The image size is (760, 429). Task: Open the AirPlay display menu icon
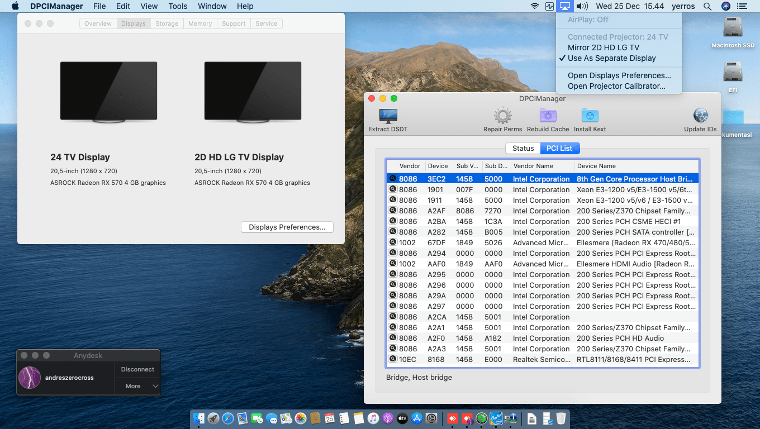pos(564,7)
